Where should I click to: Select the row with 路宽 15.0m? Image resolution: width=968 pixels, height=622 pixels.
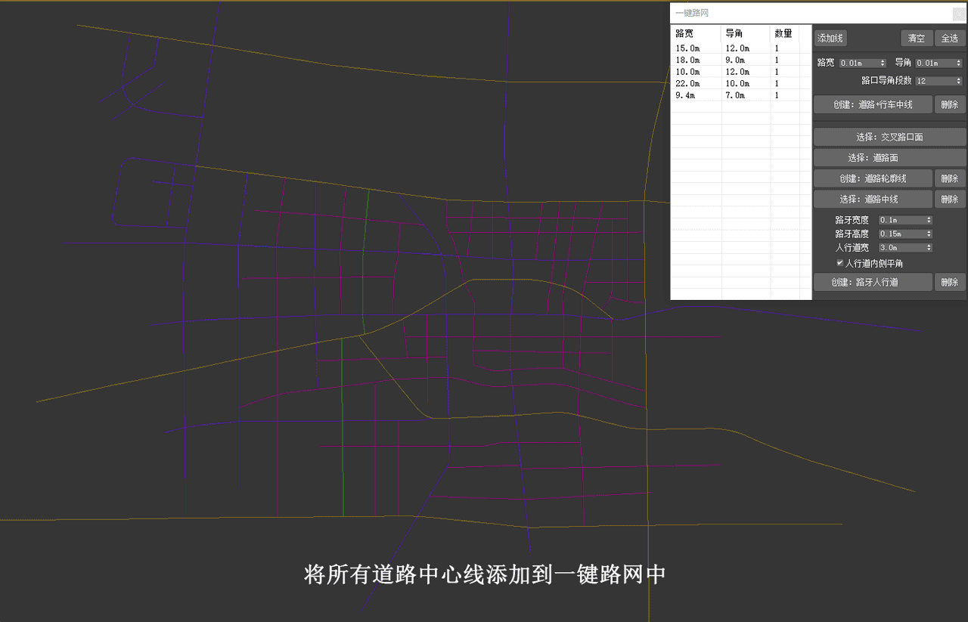click(x=741, y=48)
